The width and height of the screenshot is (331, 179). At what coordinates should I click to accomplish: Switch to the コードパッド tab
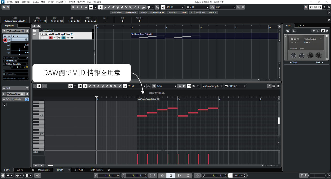click(x=79, y=170)
